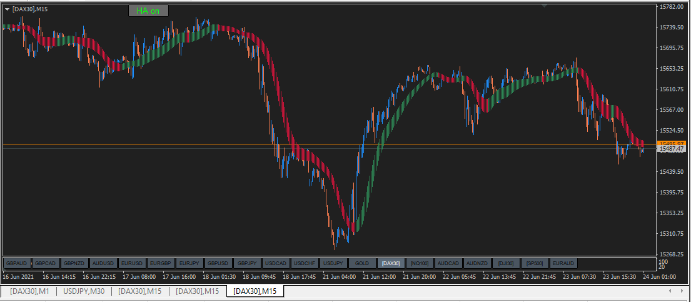The width and height of the screenshot is (691, 302).
Task: Load the EURAUD symbol button
Action: [563, 264]
